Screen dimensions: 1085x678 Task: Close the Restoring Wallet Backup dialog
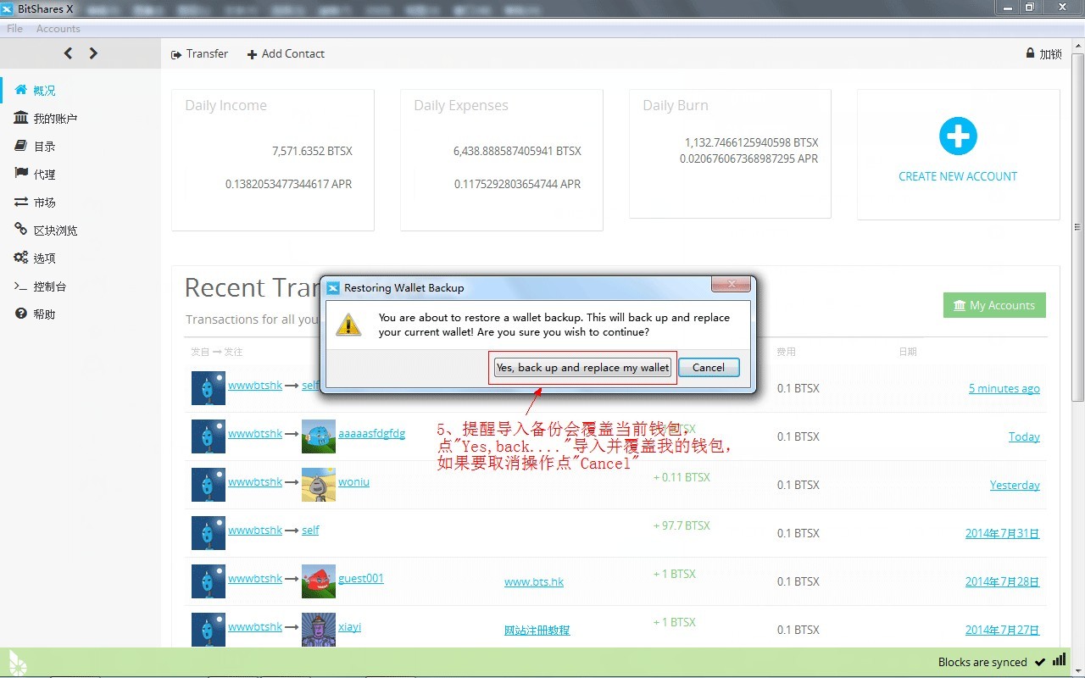(731, 285)
